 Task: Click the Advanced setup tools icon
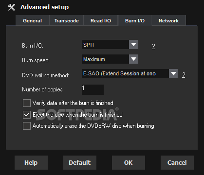click(11, 7)
